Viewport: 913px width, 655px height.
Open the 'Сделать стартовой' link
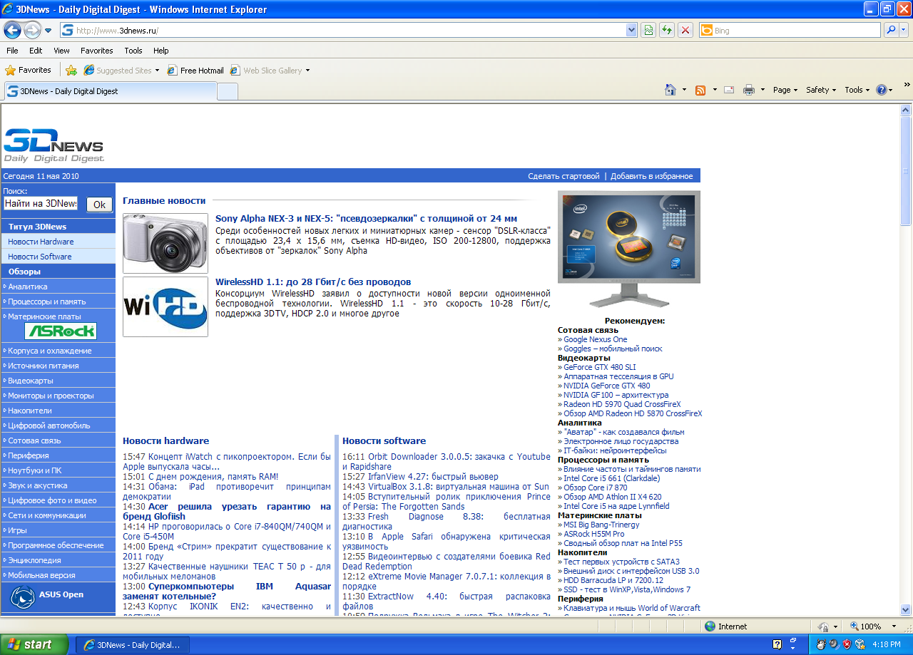click(563, 176)
